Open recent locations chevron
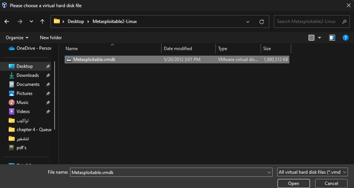Screen dimensions: 354x188 tap(31, 21)
